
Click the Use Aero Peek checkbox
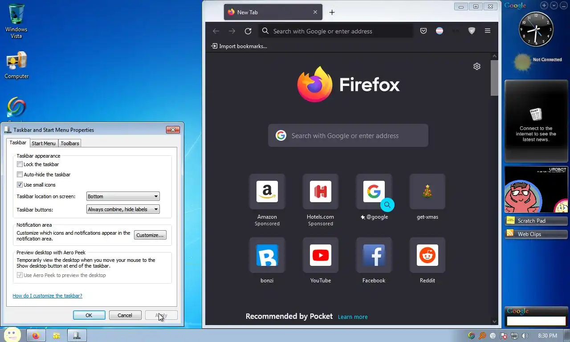point(20,275)
